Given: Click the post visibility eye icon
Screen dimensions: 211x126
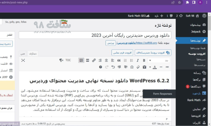Looking at the screenshot, I should 11,64.
